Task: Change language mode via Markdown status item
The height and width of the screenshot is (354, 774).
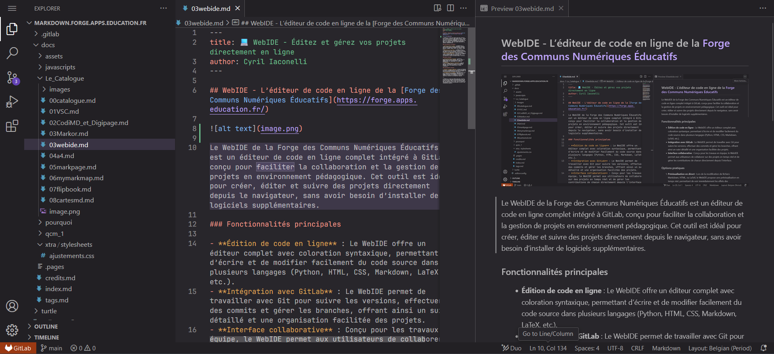Action: pos(666,348)
